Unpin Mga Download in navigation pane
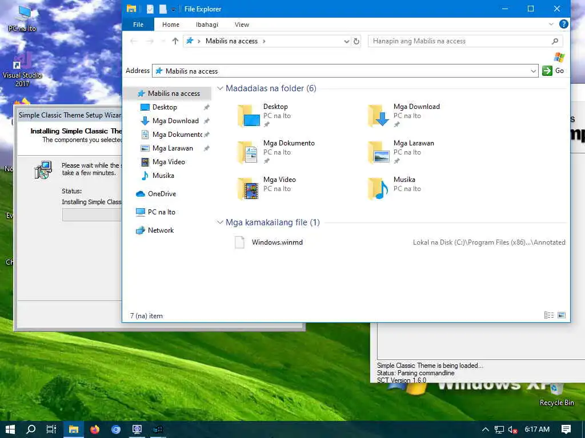This screenshot has width=585, height=438. (206, 121)
